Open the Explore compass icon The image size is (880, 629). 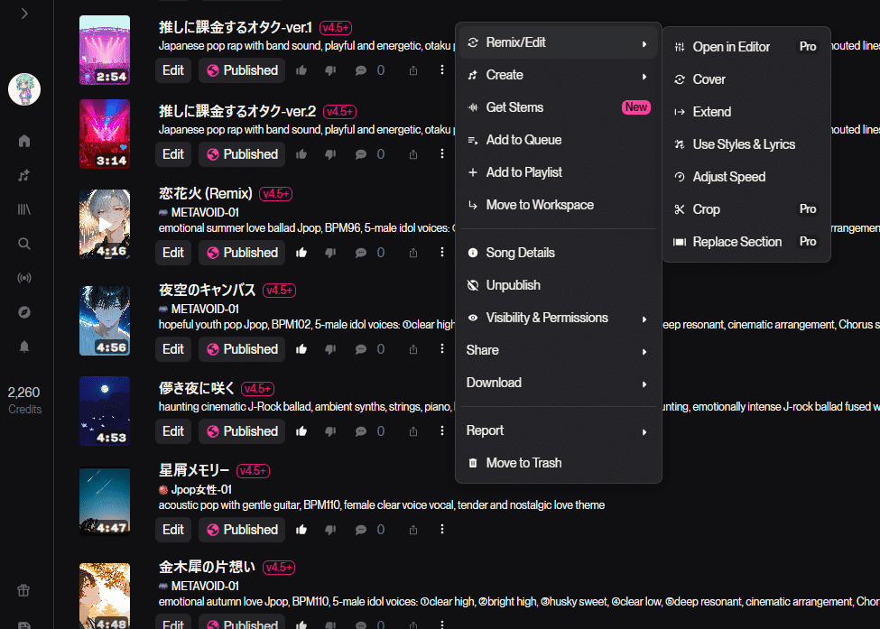tap(24, 312)
